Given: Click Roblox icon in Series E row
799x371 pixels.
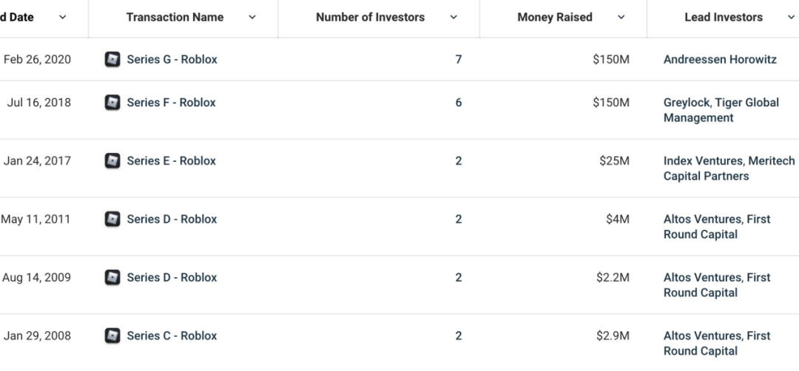Looking at the screenshot, I should pyautogui.click(x=112, y=161).
